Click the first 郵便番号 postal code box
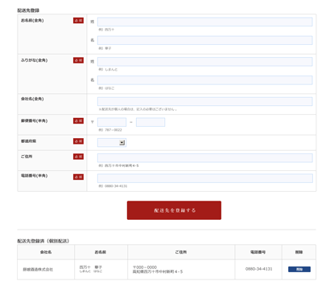This screenshot has width=334, height=289. click(112, 122)
